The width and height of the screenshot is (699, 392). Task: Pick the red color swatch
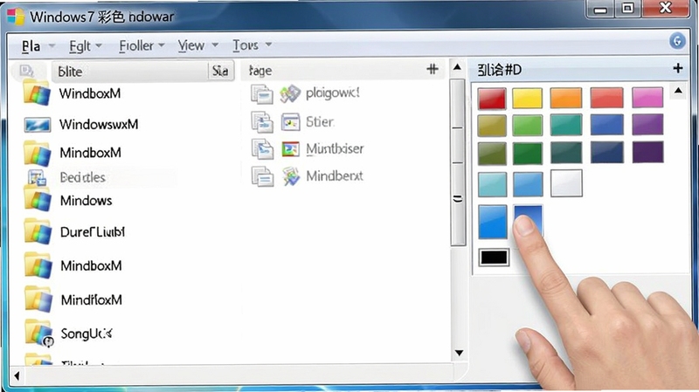point(492,99)
